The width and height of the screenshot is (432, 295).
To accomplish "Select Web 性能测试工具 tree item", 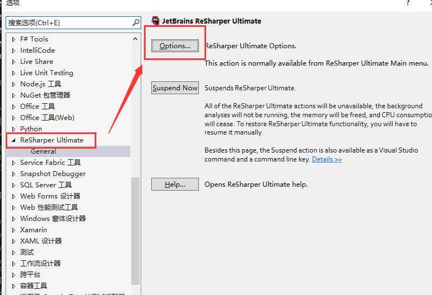I will point(49,208).
